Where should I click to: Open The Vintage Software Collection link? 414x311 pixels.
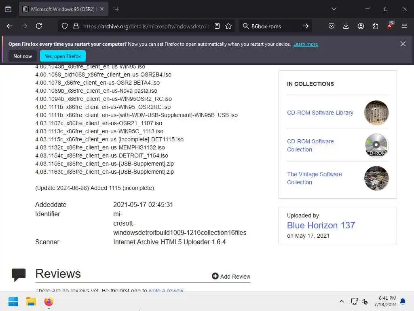click(x=315, y=178)
